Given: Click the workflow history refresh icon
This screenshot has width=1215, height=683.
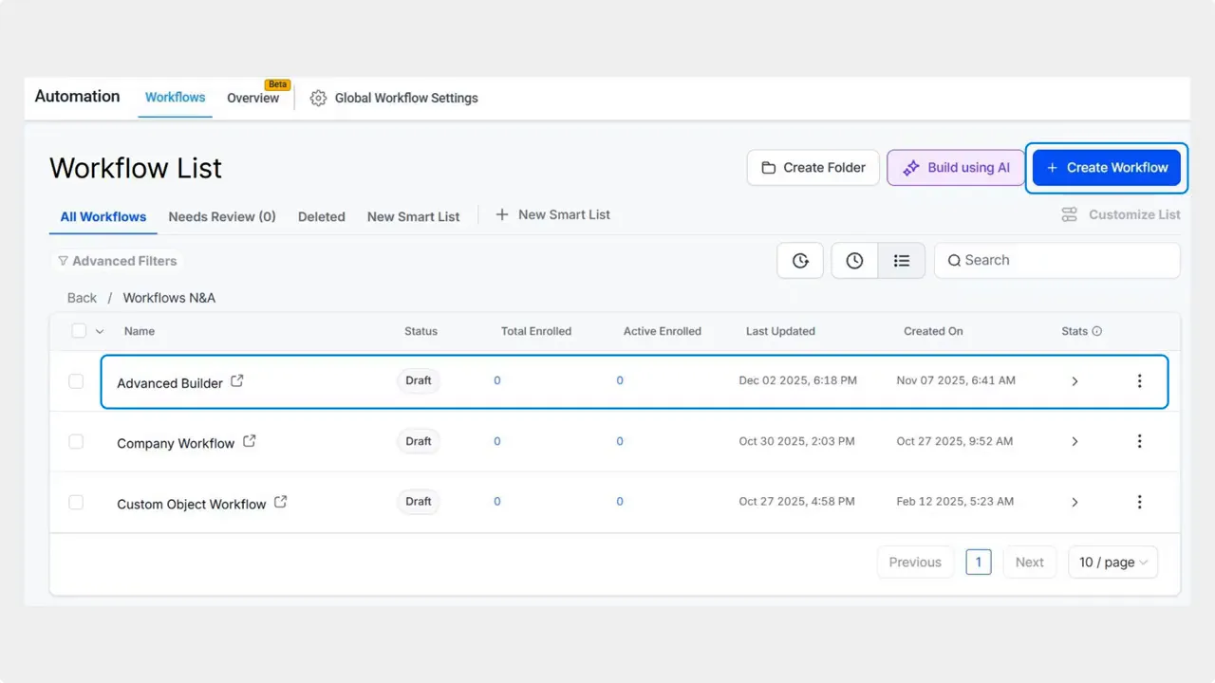Looking at the screenshot, I should [x=799, y=260].
